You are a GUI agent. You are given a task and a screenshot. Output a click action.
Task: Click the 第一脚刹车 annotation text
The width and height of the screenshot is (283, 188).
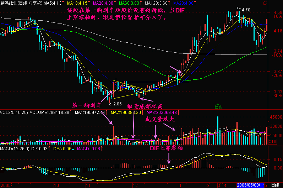tap(87, 105)
